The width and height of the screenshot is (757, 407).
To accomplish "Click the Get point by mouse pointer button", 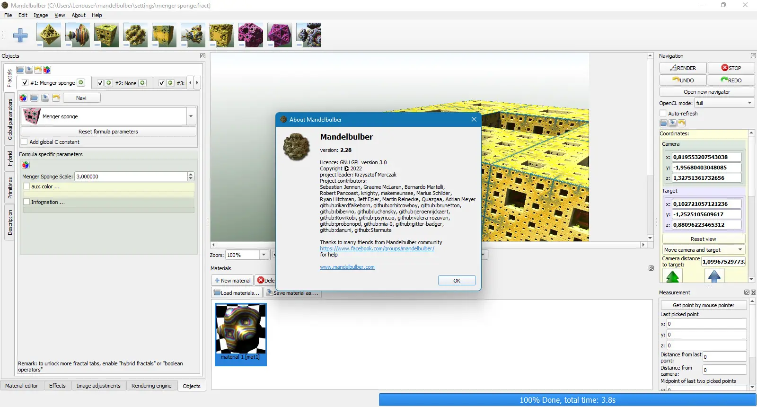I will click(704, 305).
